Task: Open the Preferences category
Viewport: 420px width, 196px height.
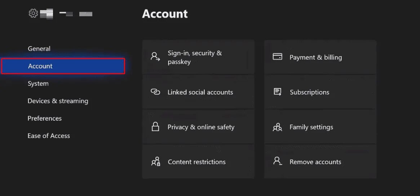Action: tap(44, 118)
